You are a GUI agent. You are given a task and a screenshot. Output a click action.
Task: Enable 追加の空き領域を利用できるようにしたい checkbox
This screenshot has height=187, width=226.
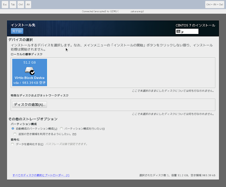click(15, 134)
